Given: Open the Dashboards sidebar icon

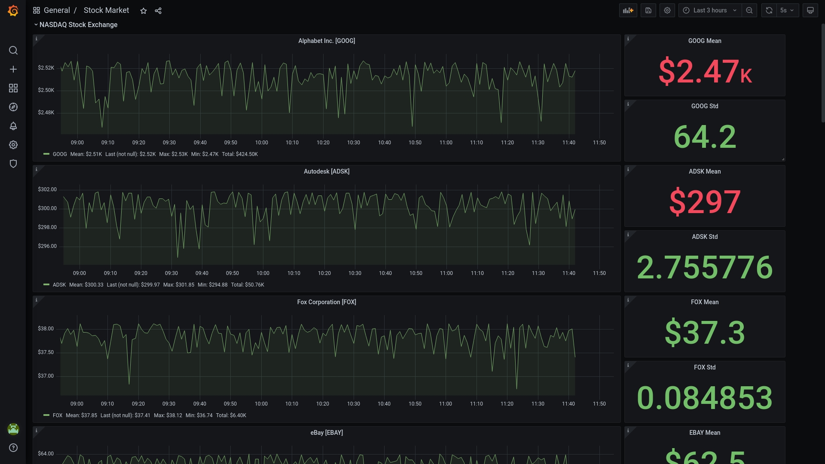Looking at the screenshot, I should [x=13, y=88].
